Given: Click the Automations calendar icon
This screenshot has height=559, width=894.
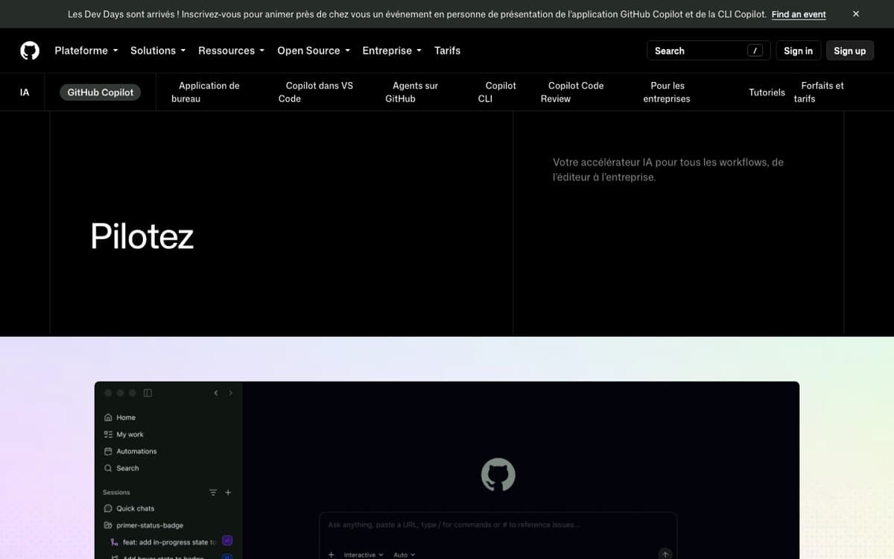Looking at the screenshot, I should (x=108, y=451).
